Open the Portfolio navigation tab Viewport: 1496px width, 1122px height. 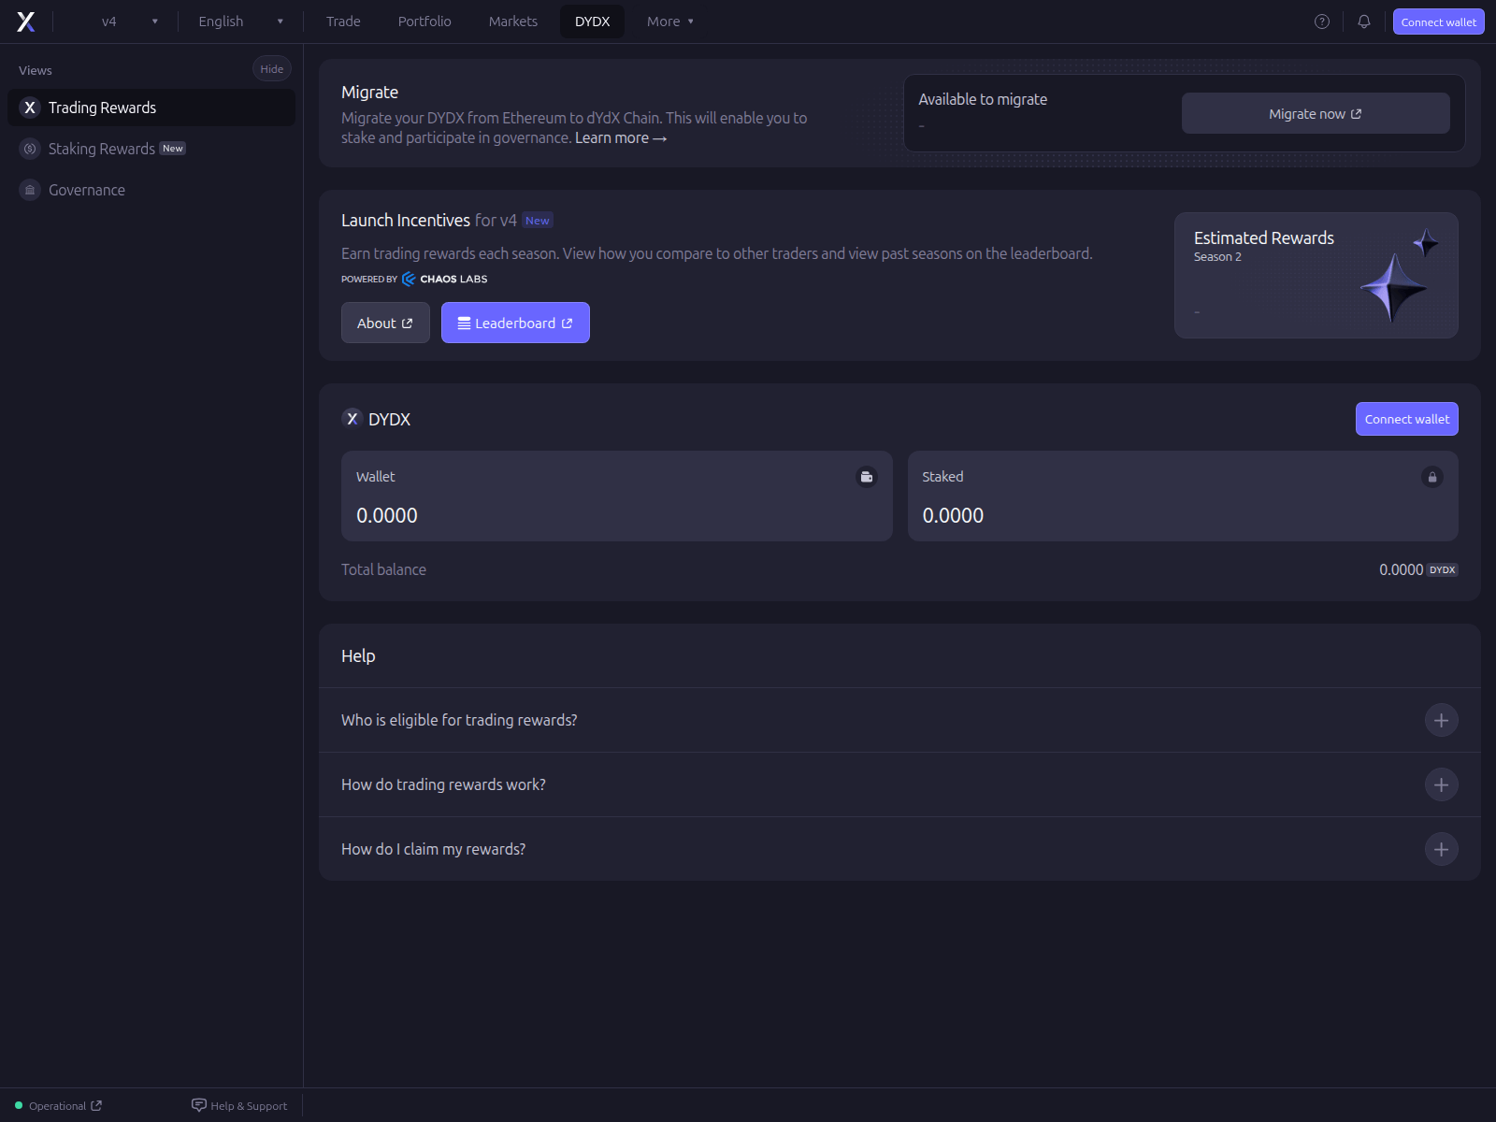click(x=424, y=21)
